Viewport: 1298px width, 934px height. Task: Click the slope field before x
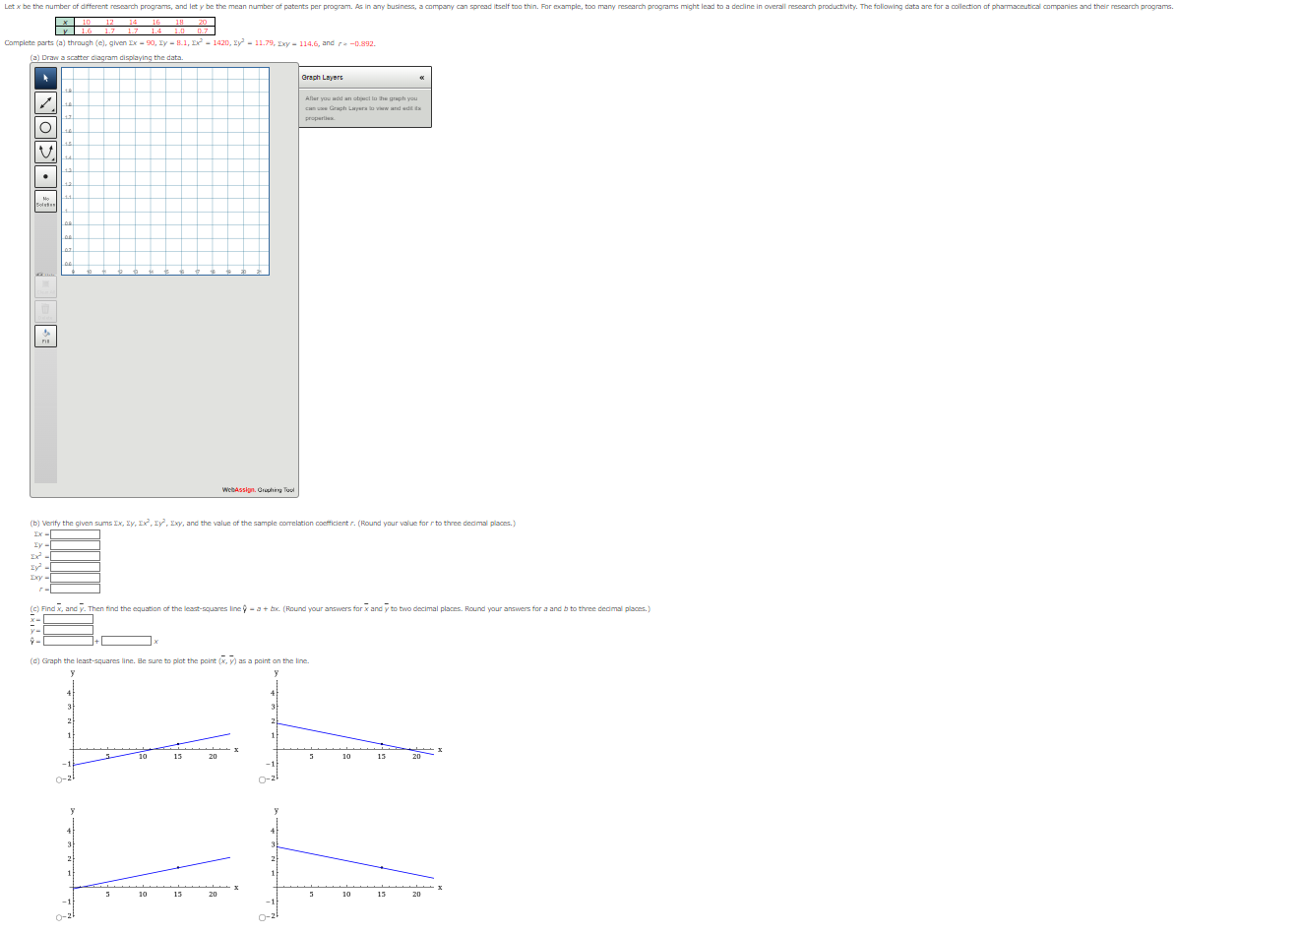coord(126,641)
